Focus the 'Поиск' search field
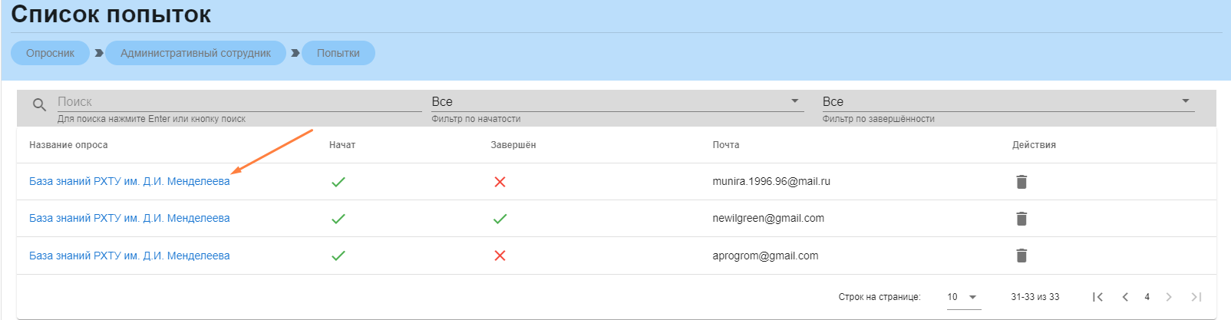This screenshot has height=320, width=1231. [x=238, y=102]
